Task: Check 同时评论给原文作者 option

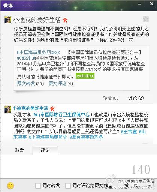Action: [68, 186]
